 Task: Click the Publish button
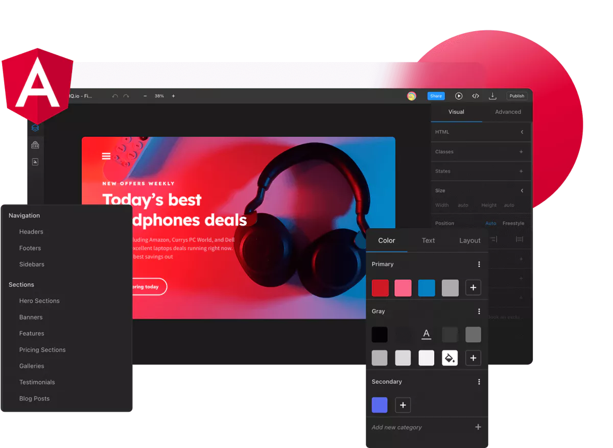tap(517, 95)
